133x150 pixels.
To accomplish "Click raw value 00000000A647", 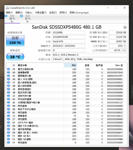I will tap(115, 132).
